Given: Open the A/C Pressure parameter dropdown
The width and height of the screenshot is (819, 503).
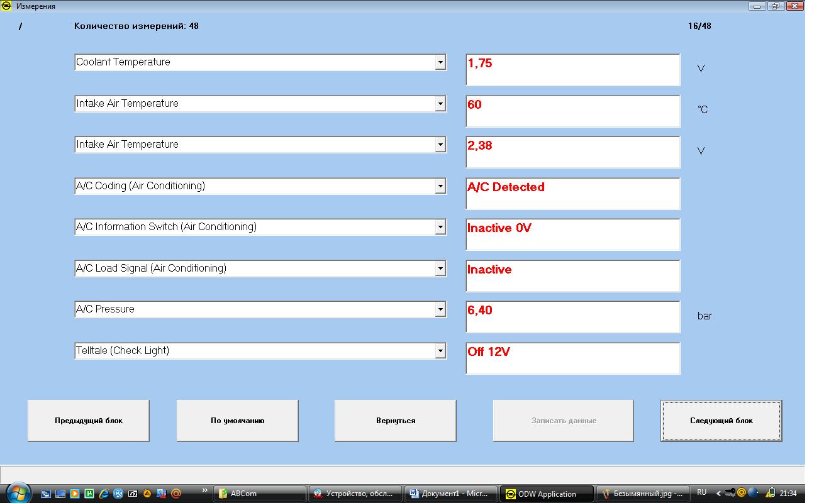Looking at the screenshot, I should (x=440, y=309).
